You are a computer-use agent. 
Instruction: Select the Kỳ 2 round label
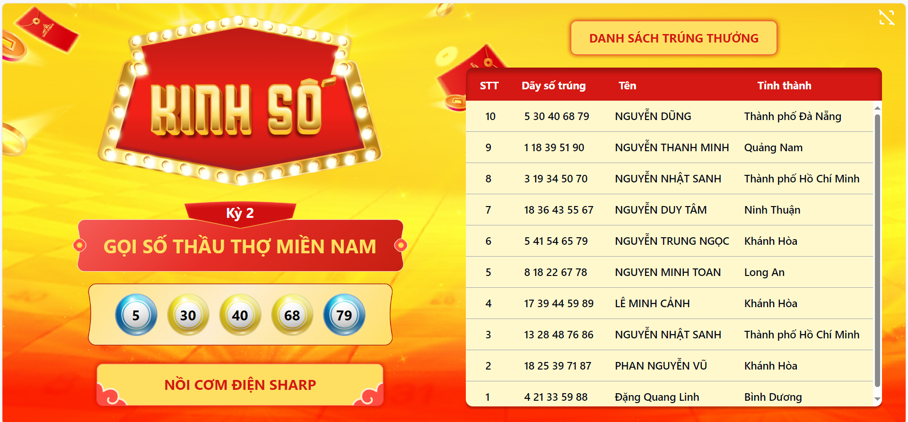(x=240, y=213)
